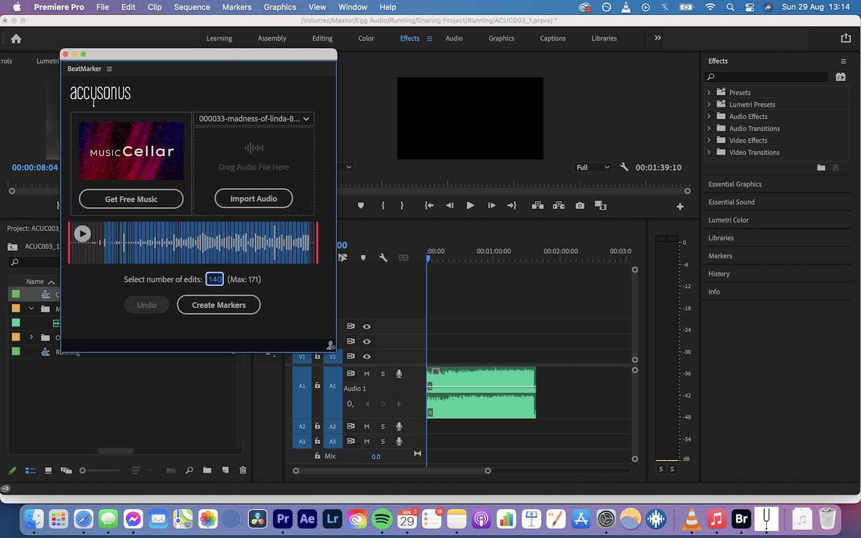The width and height of the screenshot is (861, 538).
Task: Expand the Audio Effects folder
Action: (x=709, y=116)
